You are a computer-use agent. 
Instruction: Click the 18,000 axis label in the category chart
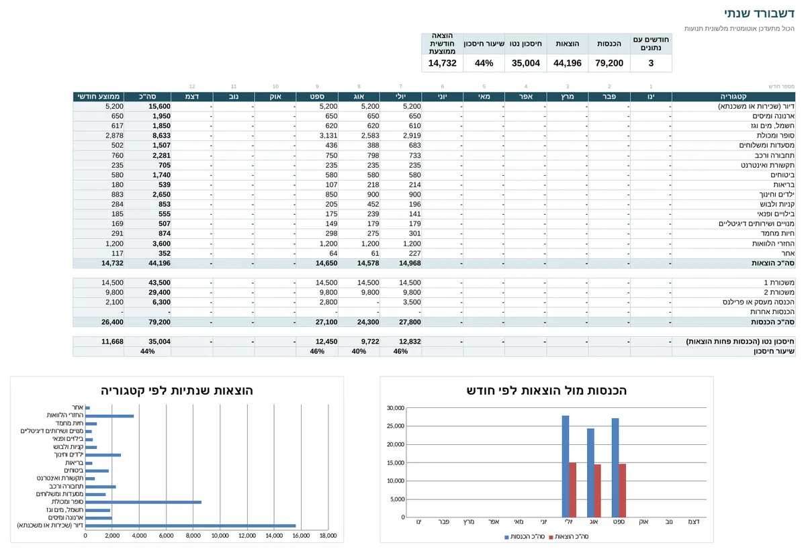(x=328, y=535)
